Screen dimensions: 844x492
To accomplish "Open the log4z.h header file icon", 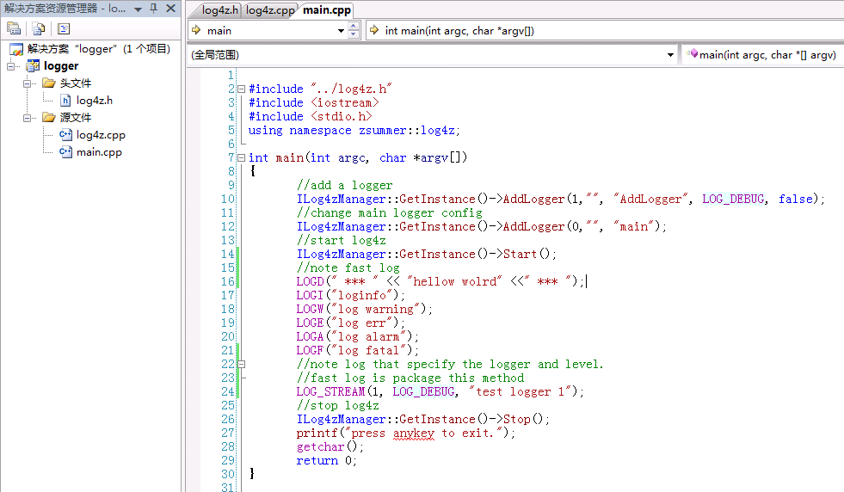I will (65, 101).
